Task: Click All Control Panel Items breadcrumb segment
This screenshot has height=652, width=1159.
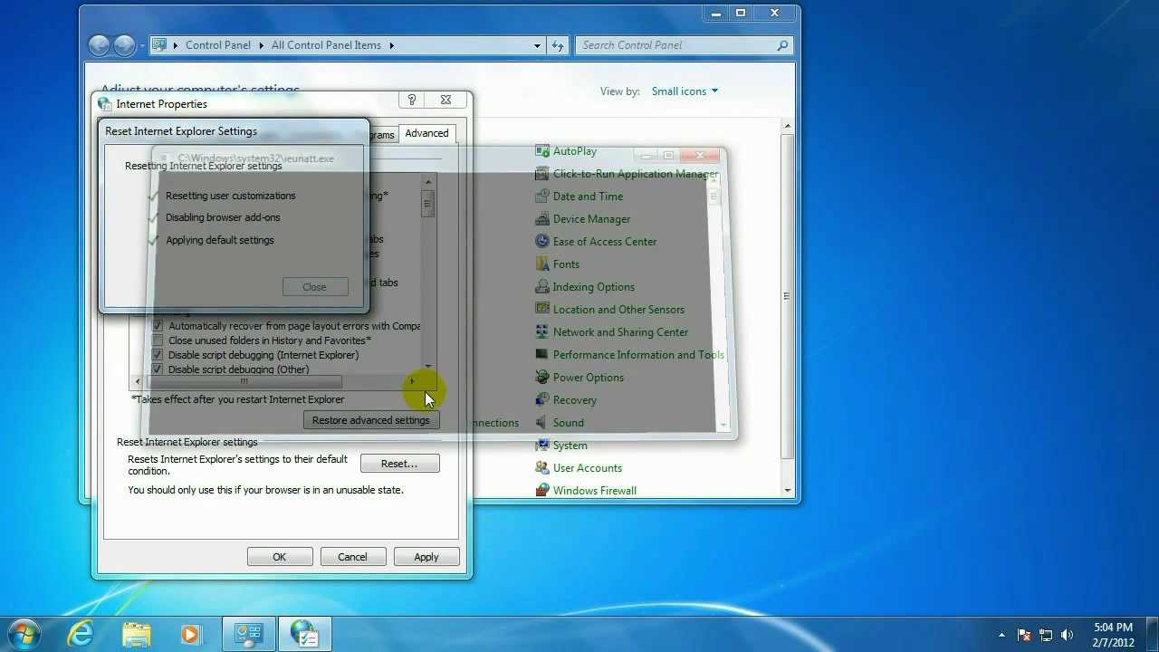Action: click(x=326, y=45)
